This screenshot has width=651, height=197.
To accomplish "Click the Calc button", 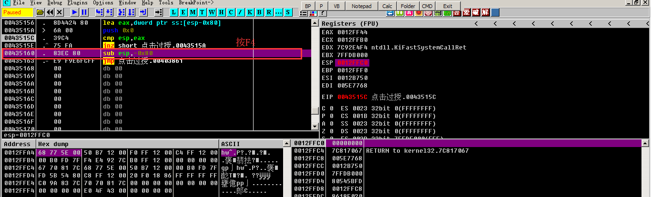I will 387,6.
